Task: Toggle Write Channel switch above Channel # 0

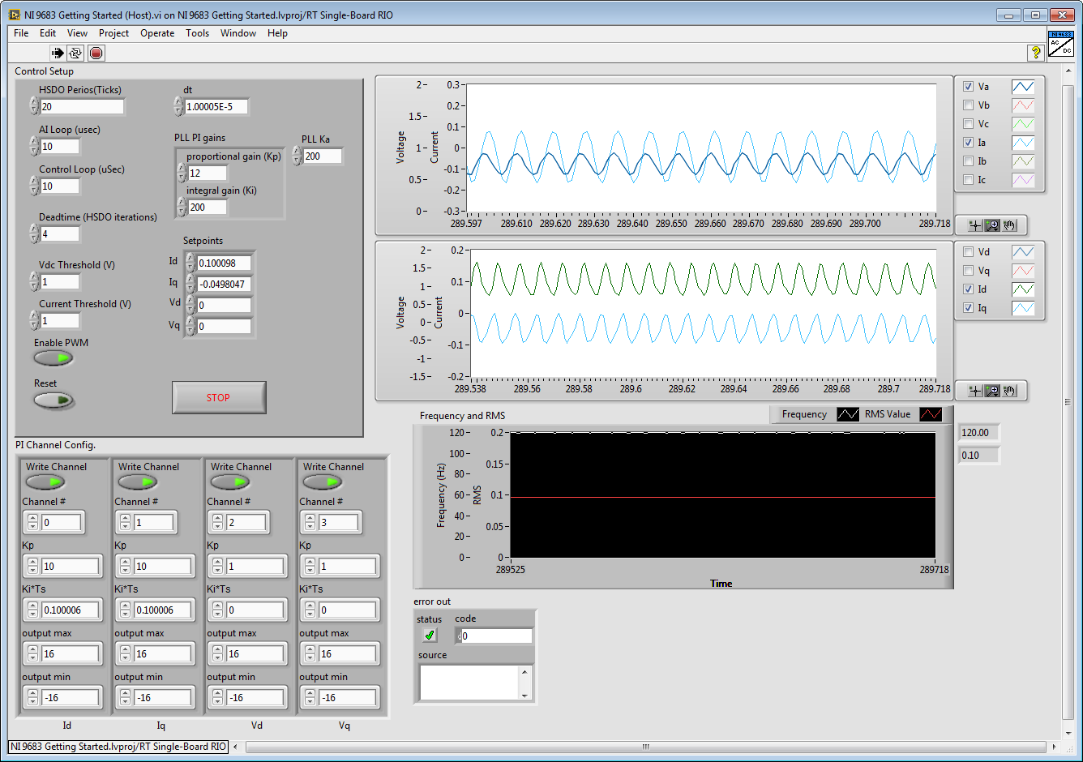Action: pos(45,482)
